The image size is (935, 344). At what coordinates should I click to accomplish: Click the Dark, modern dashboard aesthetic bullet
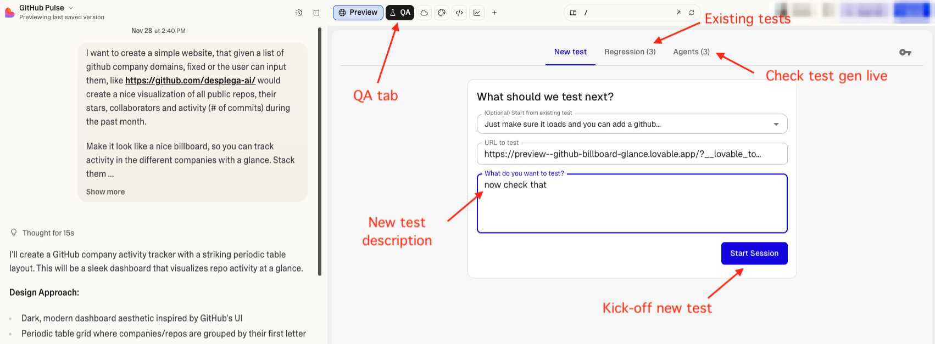click(132, 318)
